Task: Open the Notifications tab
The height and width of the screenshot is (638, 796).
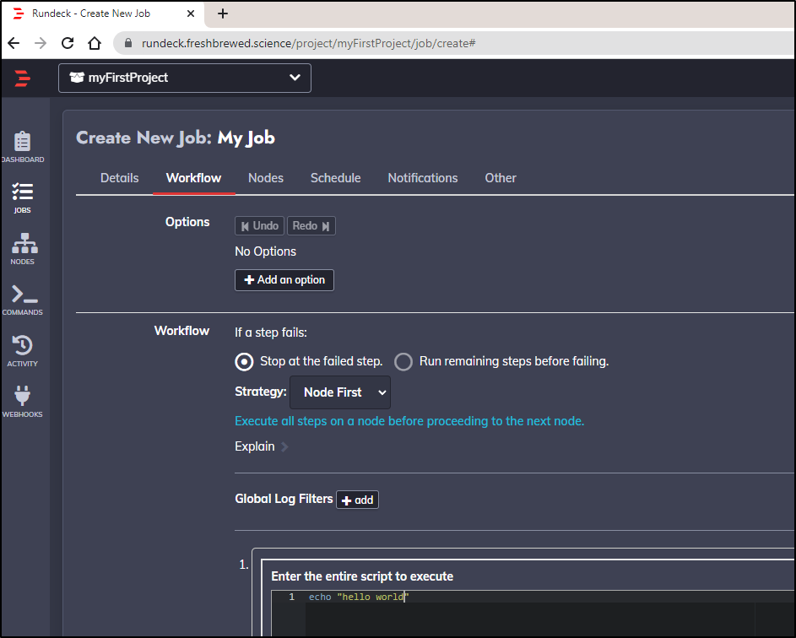Action: [423, 178]
